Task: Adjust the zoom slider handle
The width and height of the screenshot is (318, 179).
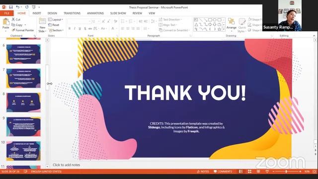Action: click(286, 172)
